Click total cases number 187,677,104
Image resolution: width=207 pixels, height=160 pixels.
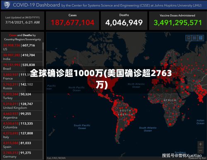[72, 23]
